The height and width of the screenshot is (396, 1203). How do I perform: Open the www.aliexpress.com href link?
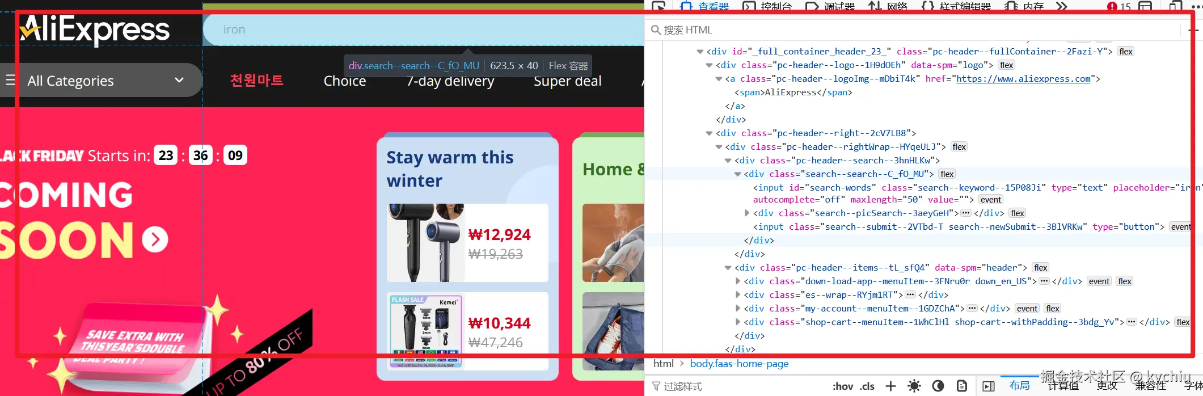click(x=1023, y=79)
